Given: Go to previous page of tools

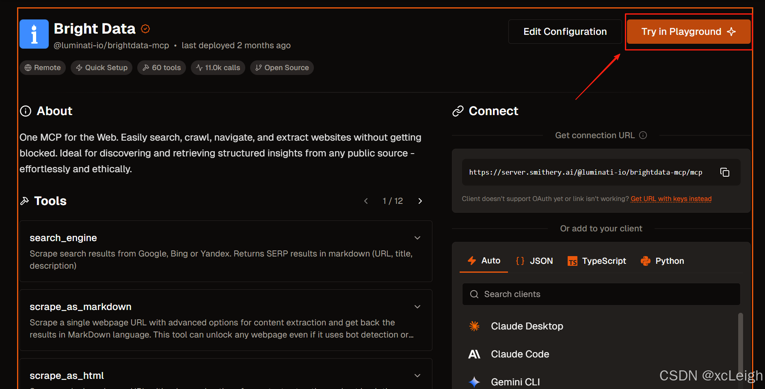Looking at the screenshot, I should pos(366,201).
